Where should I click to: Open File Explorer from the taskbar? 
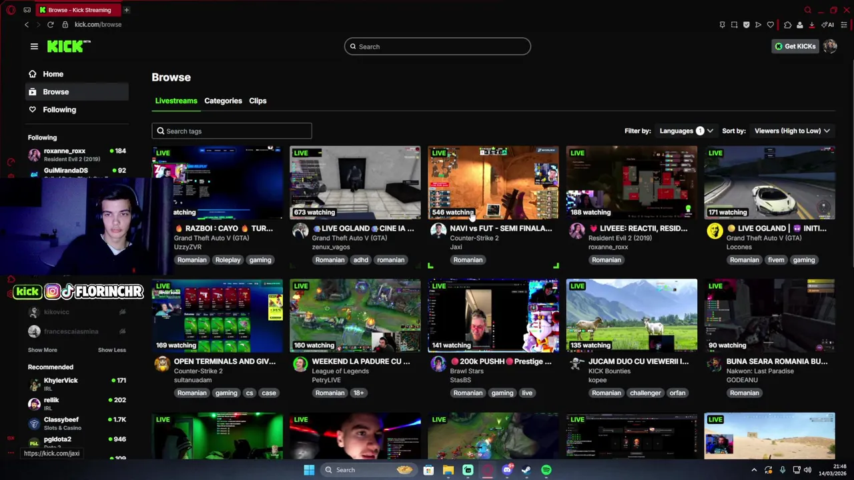(448, 470)
